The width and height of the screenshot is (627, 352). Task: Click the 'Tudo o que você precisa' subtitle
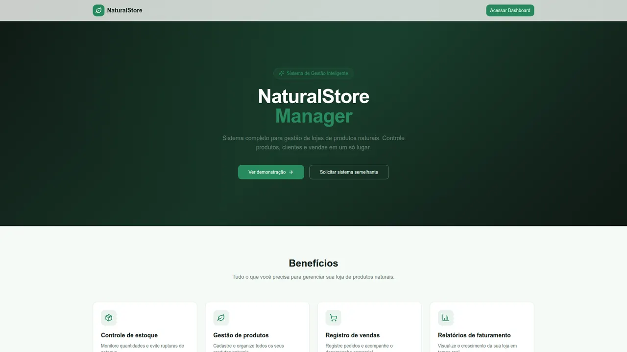pyautogui.click(x=313, y=277)
